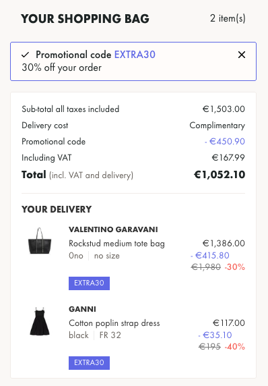The width and height of the screenshot is (268, 386).
Task: Click the dress discount -€35.10
Action: (x=215, y=335)
